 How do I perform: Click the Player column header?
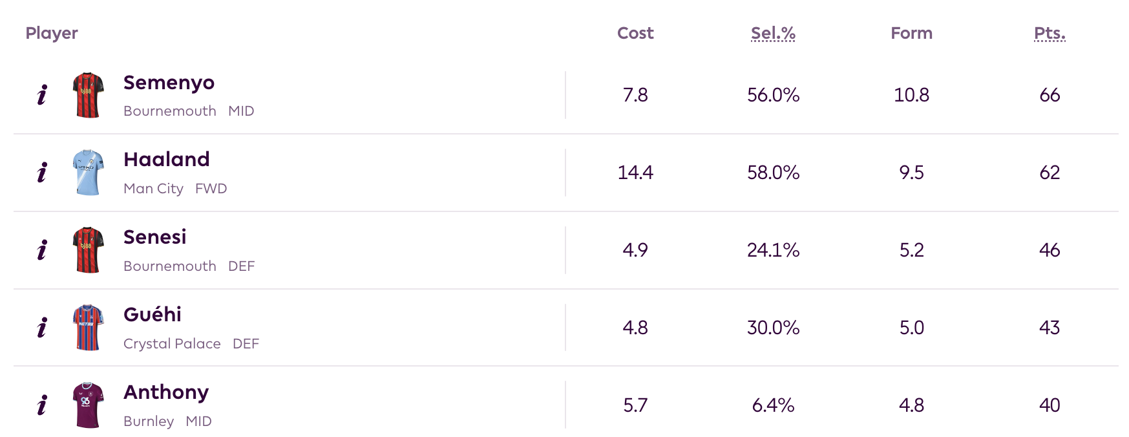(52, 33)
